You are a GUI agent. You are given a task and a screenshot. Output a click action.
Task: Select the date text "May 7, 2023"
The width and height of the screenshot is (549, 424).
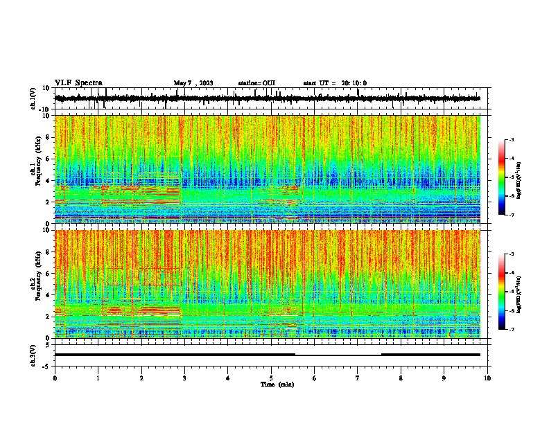193,83
